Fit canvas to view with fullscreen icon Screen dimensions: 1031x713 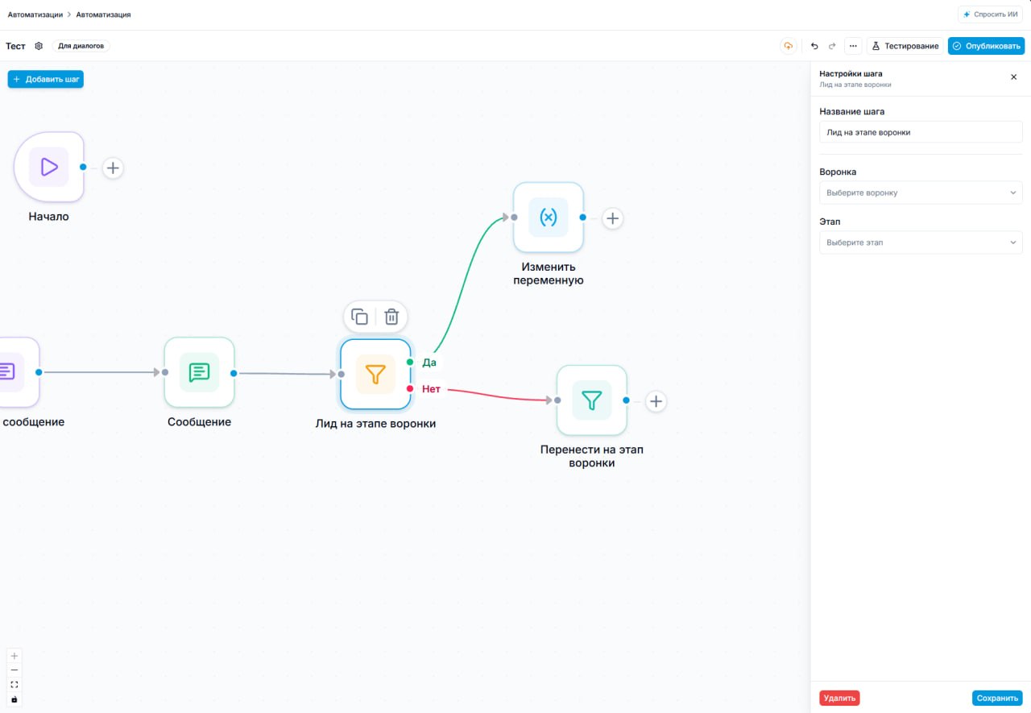coord(14,685)
